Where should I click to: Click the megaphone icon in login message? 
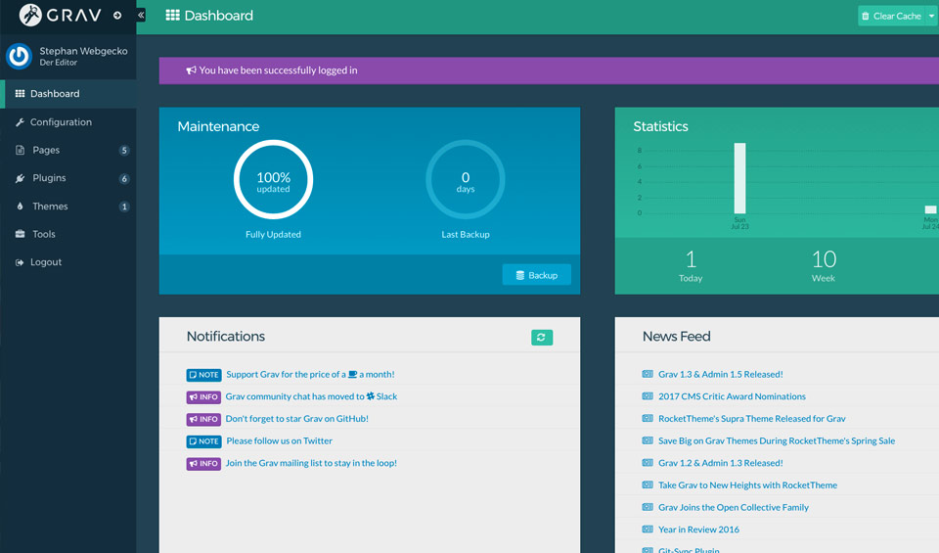(x=191, y=70)
